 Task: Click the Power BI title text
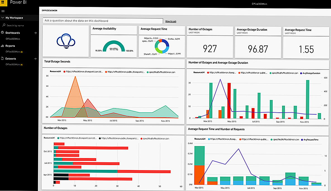[x=18, y=2]
